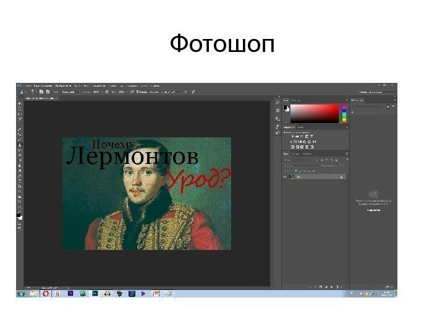445x334 pixels.
Task: Select the Move tool
Action: pyautogui.click(x=20, y=104)
